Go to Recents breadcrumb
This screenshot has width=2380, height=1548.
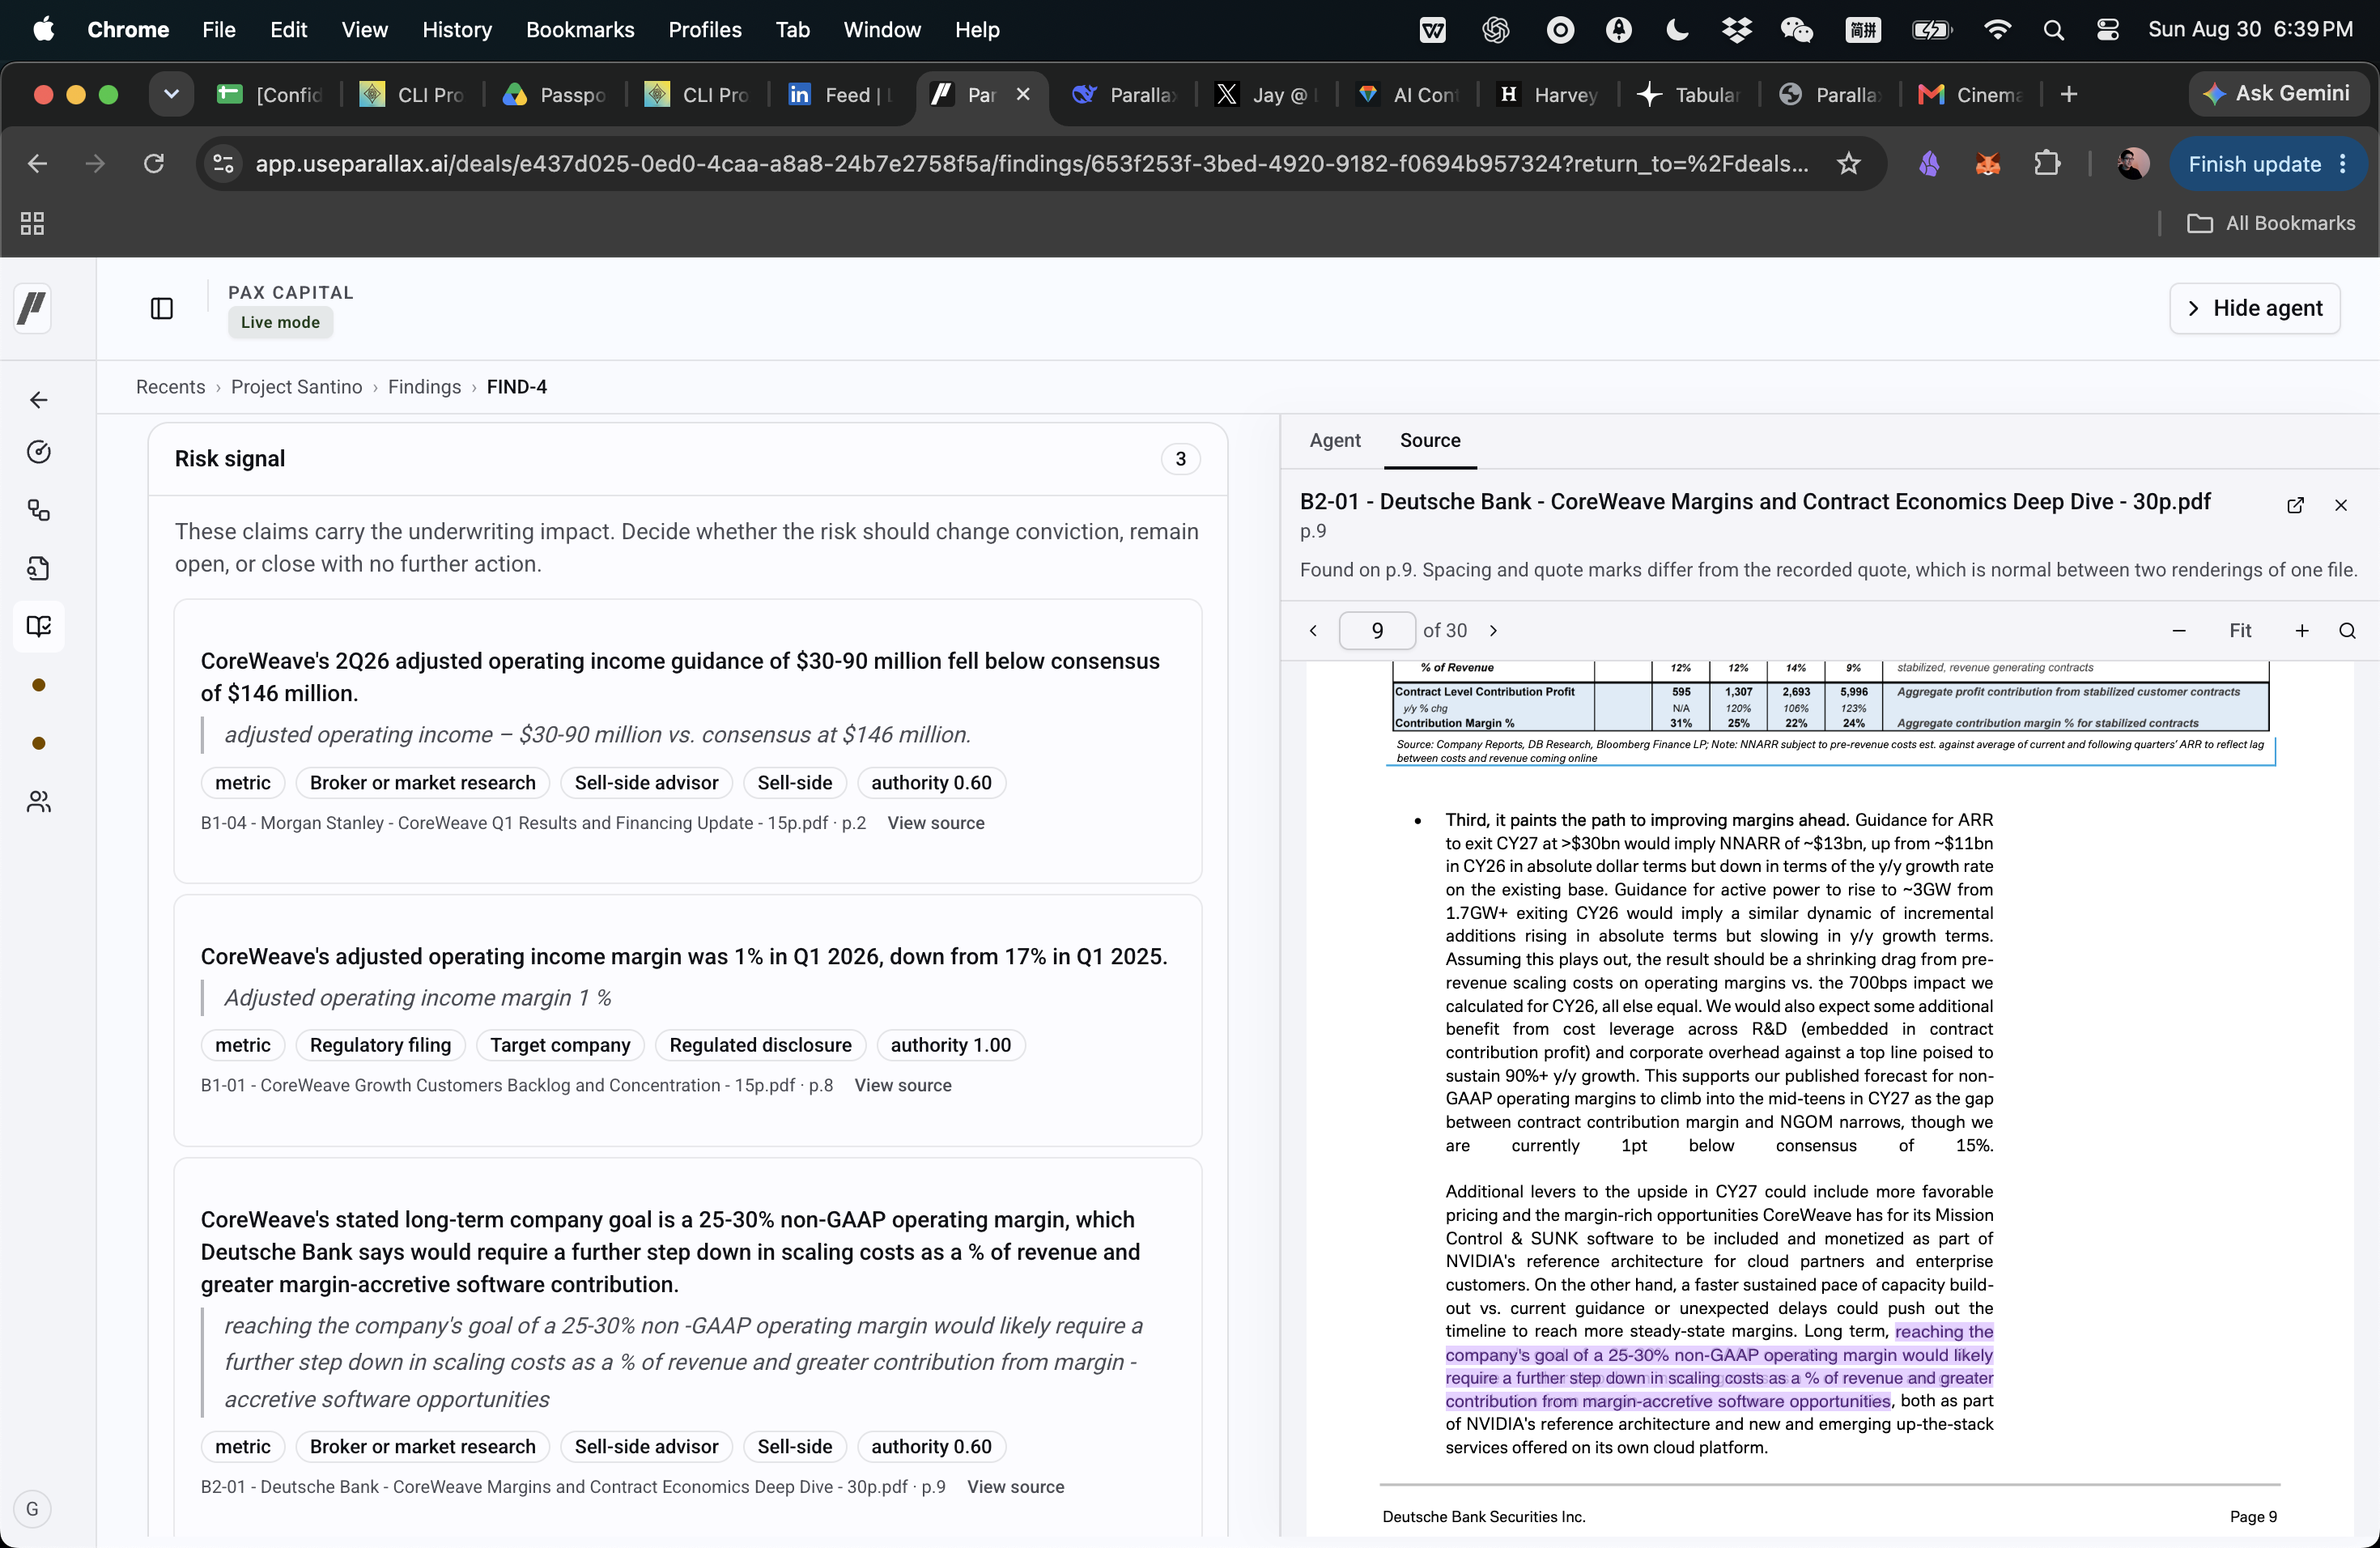(x=170, y=387)
